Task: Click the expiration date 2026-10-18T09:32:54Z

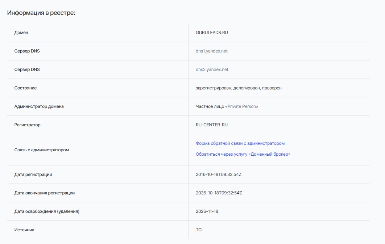Action: point(219,193)
